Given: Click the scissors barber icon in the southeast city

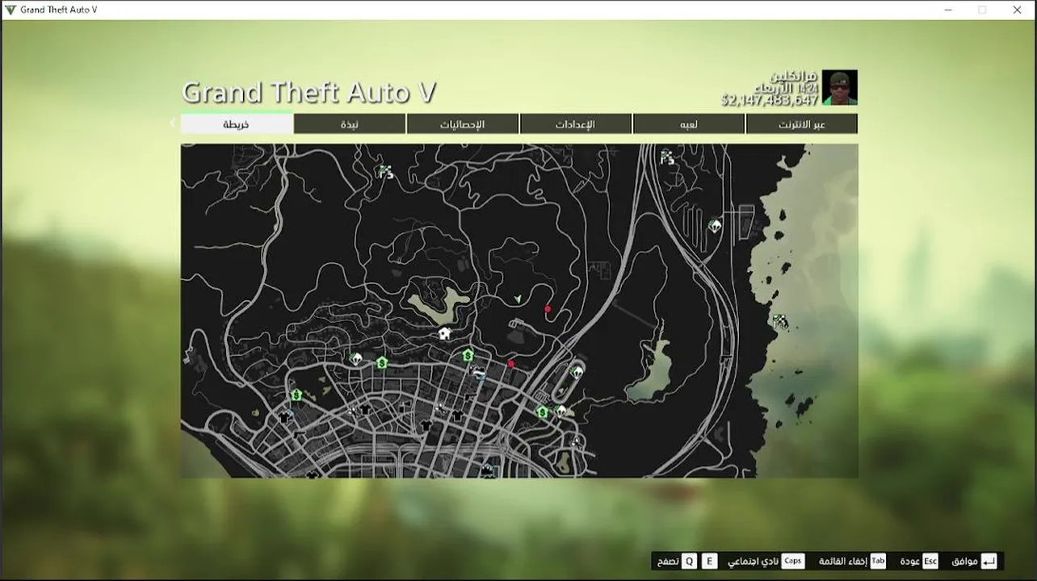Looking at the screenshot, I should click(x=576, y=441).
